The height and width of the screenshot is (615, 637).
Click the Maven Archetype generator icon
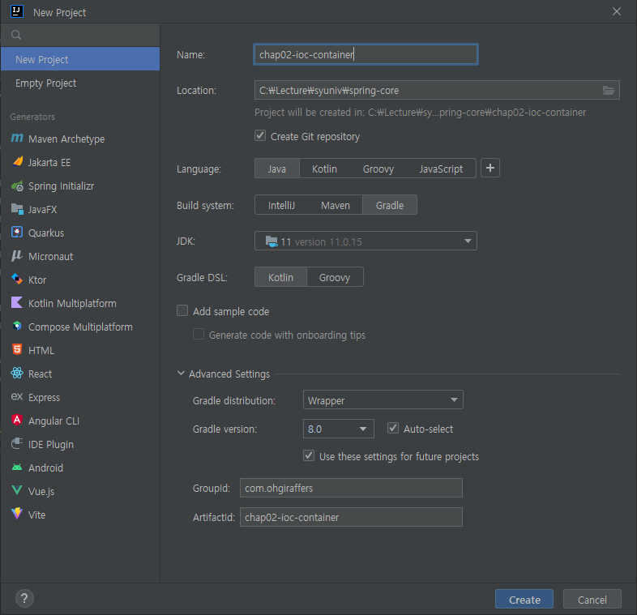(x=17, y=138)
